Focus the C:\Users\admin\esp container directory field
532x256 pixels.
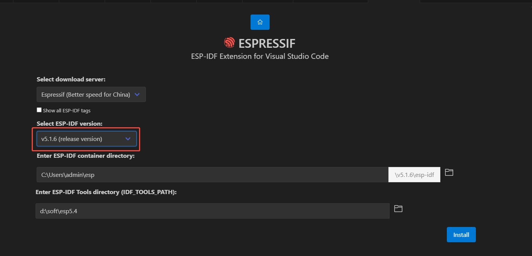(x=212, y=175)
